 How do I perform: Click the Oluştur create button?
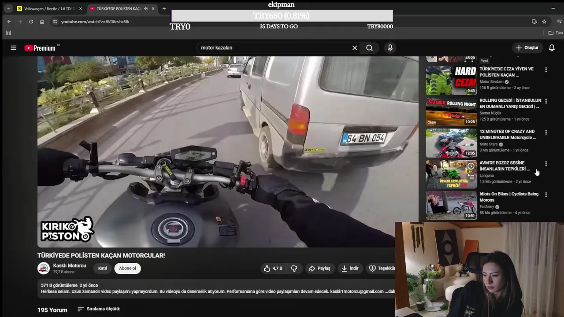527,48
